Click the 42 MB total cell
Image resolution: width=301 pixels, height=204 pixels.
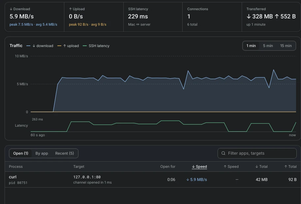(262, 180)
